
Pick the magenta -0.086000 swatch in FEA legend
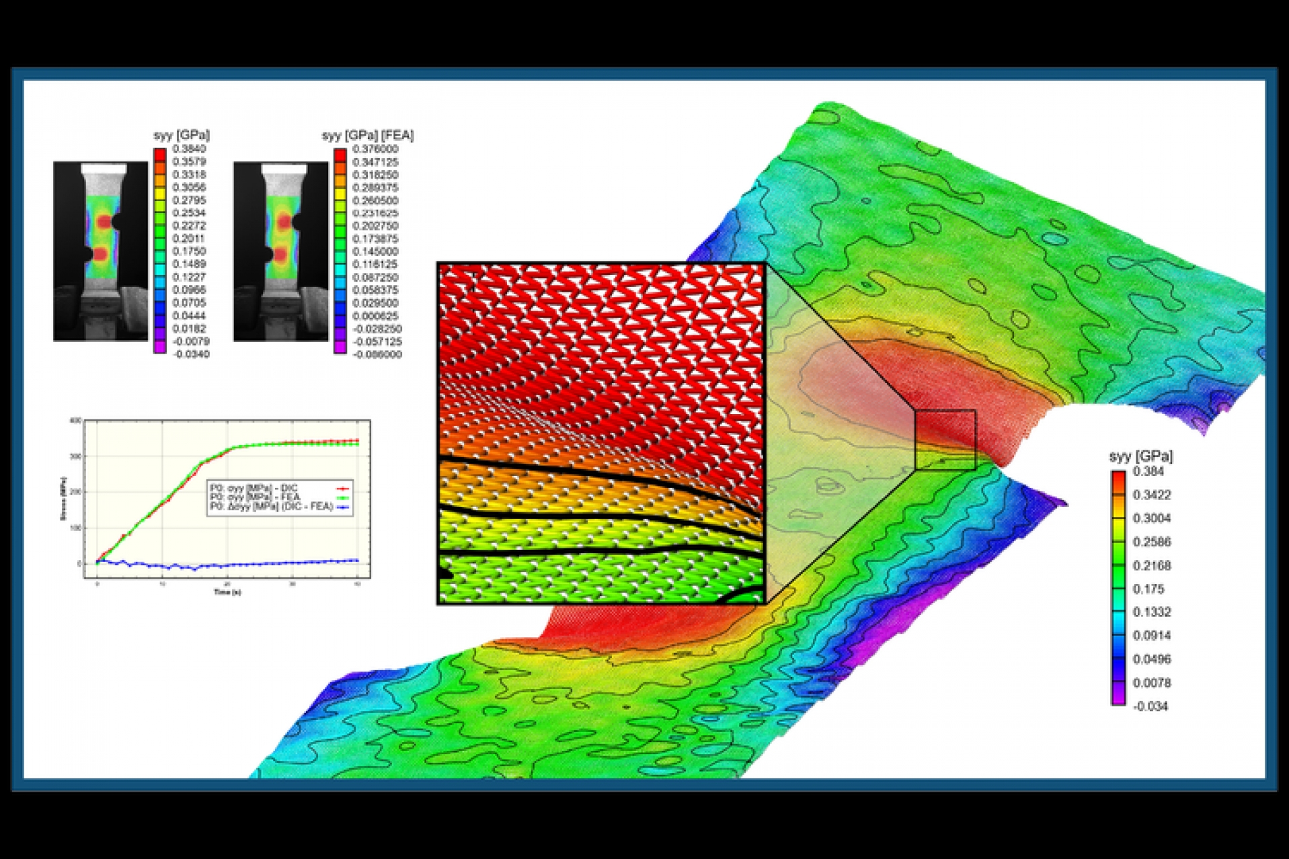tap(340, 347)
